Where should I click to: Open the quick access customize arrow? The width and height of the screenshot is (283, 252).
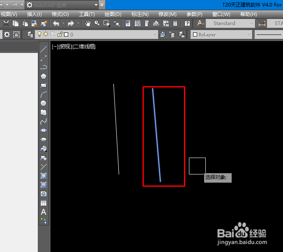point(102,5)
